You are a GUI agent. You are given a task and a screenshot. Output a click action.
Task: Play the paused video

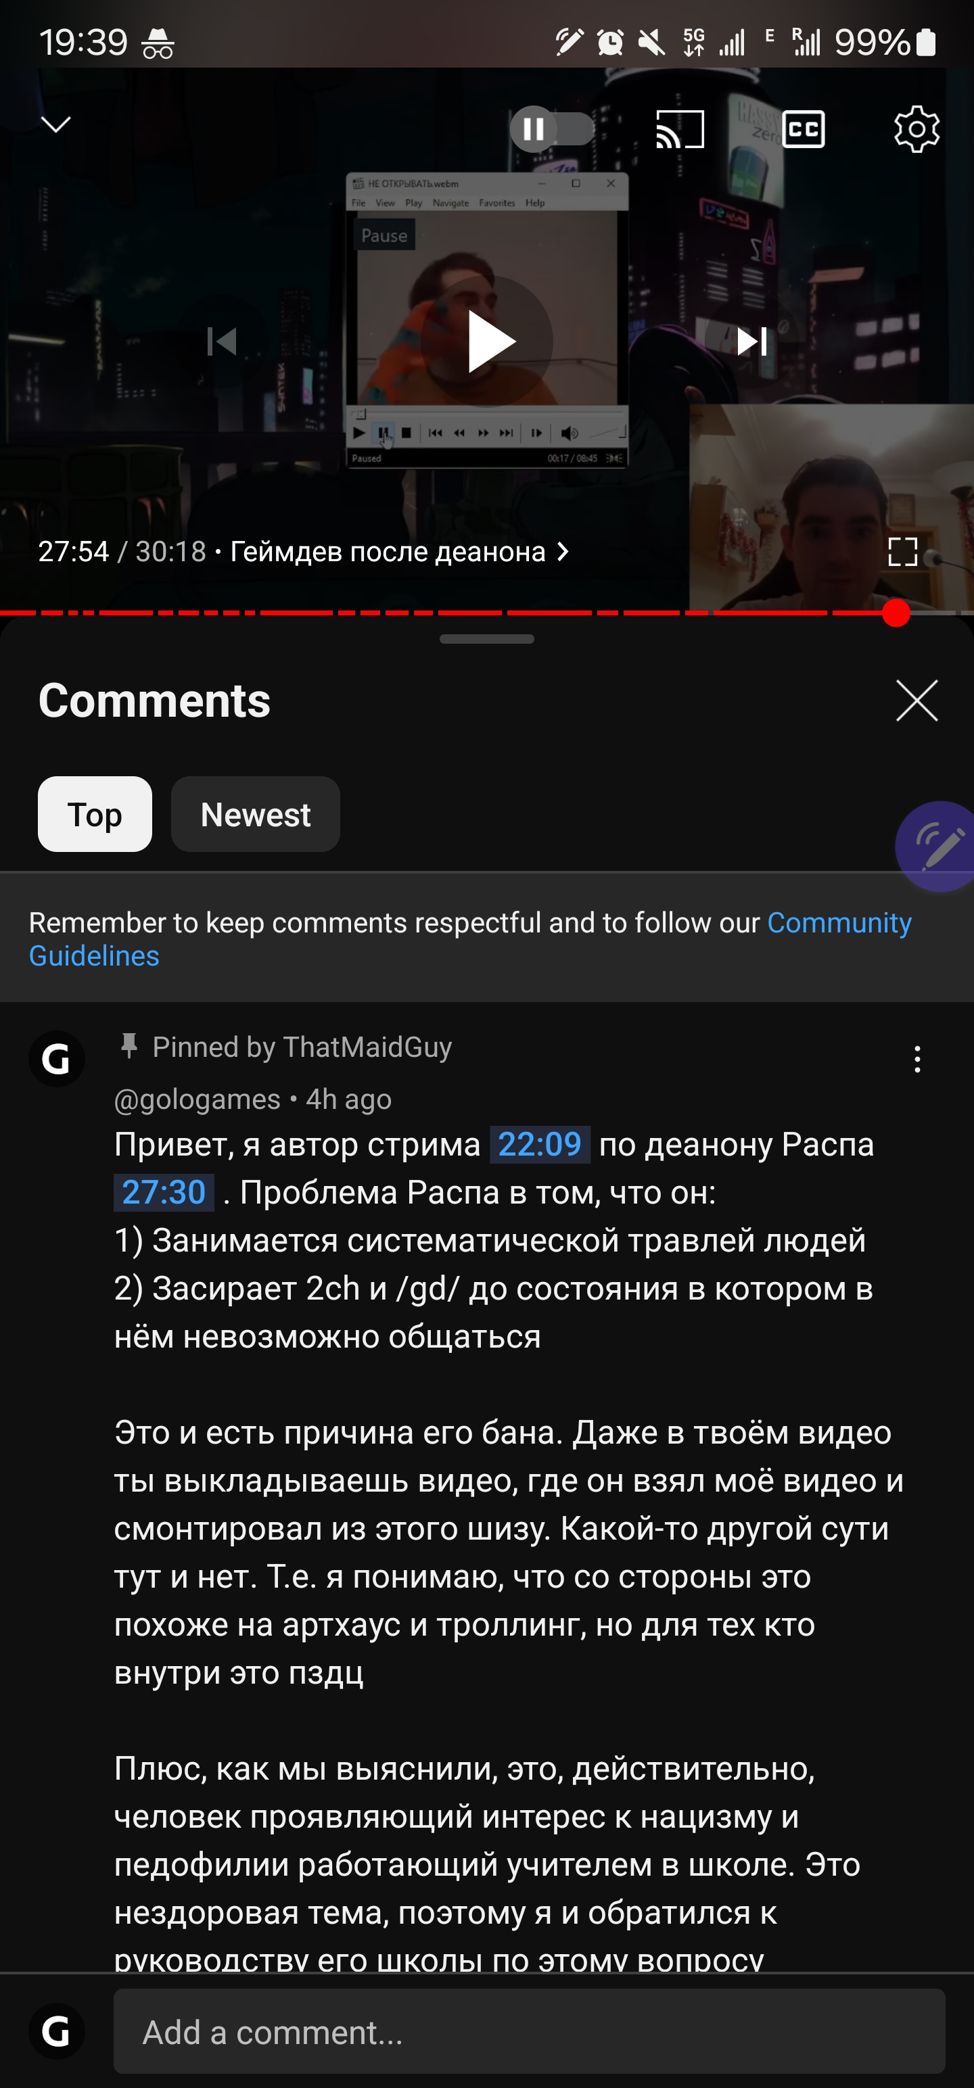click(486, 341)
